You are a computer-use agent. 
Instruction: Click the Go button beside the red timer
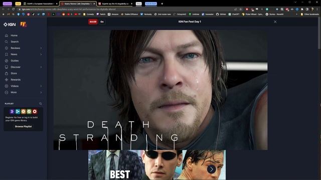pyautogui.click(x=102, y=21)
